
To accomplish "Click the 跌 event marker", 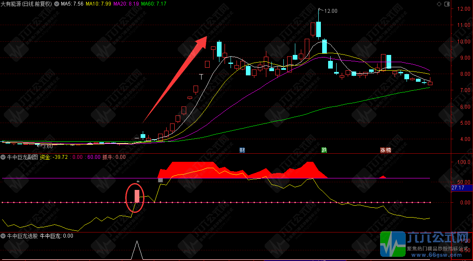I will pos(324,150).
